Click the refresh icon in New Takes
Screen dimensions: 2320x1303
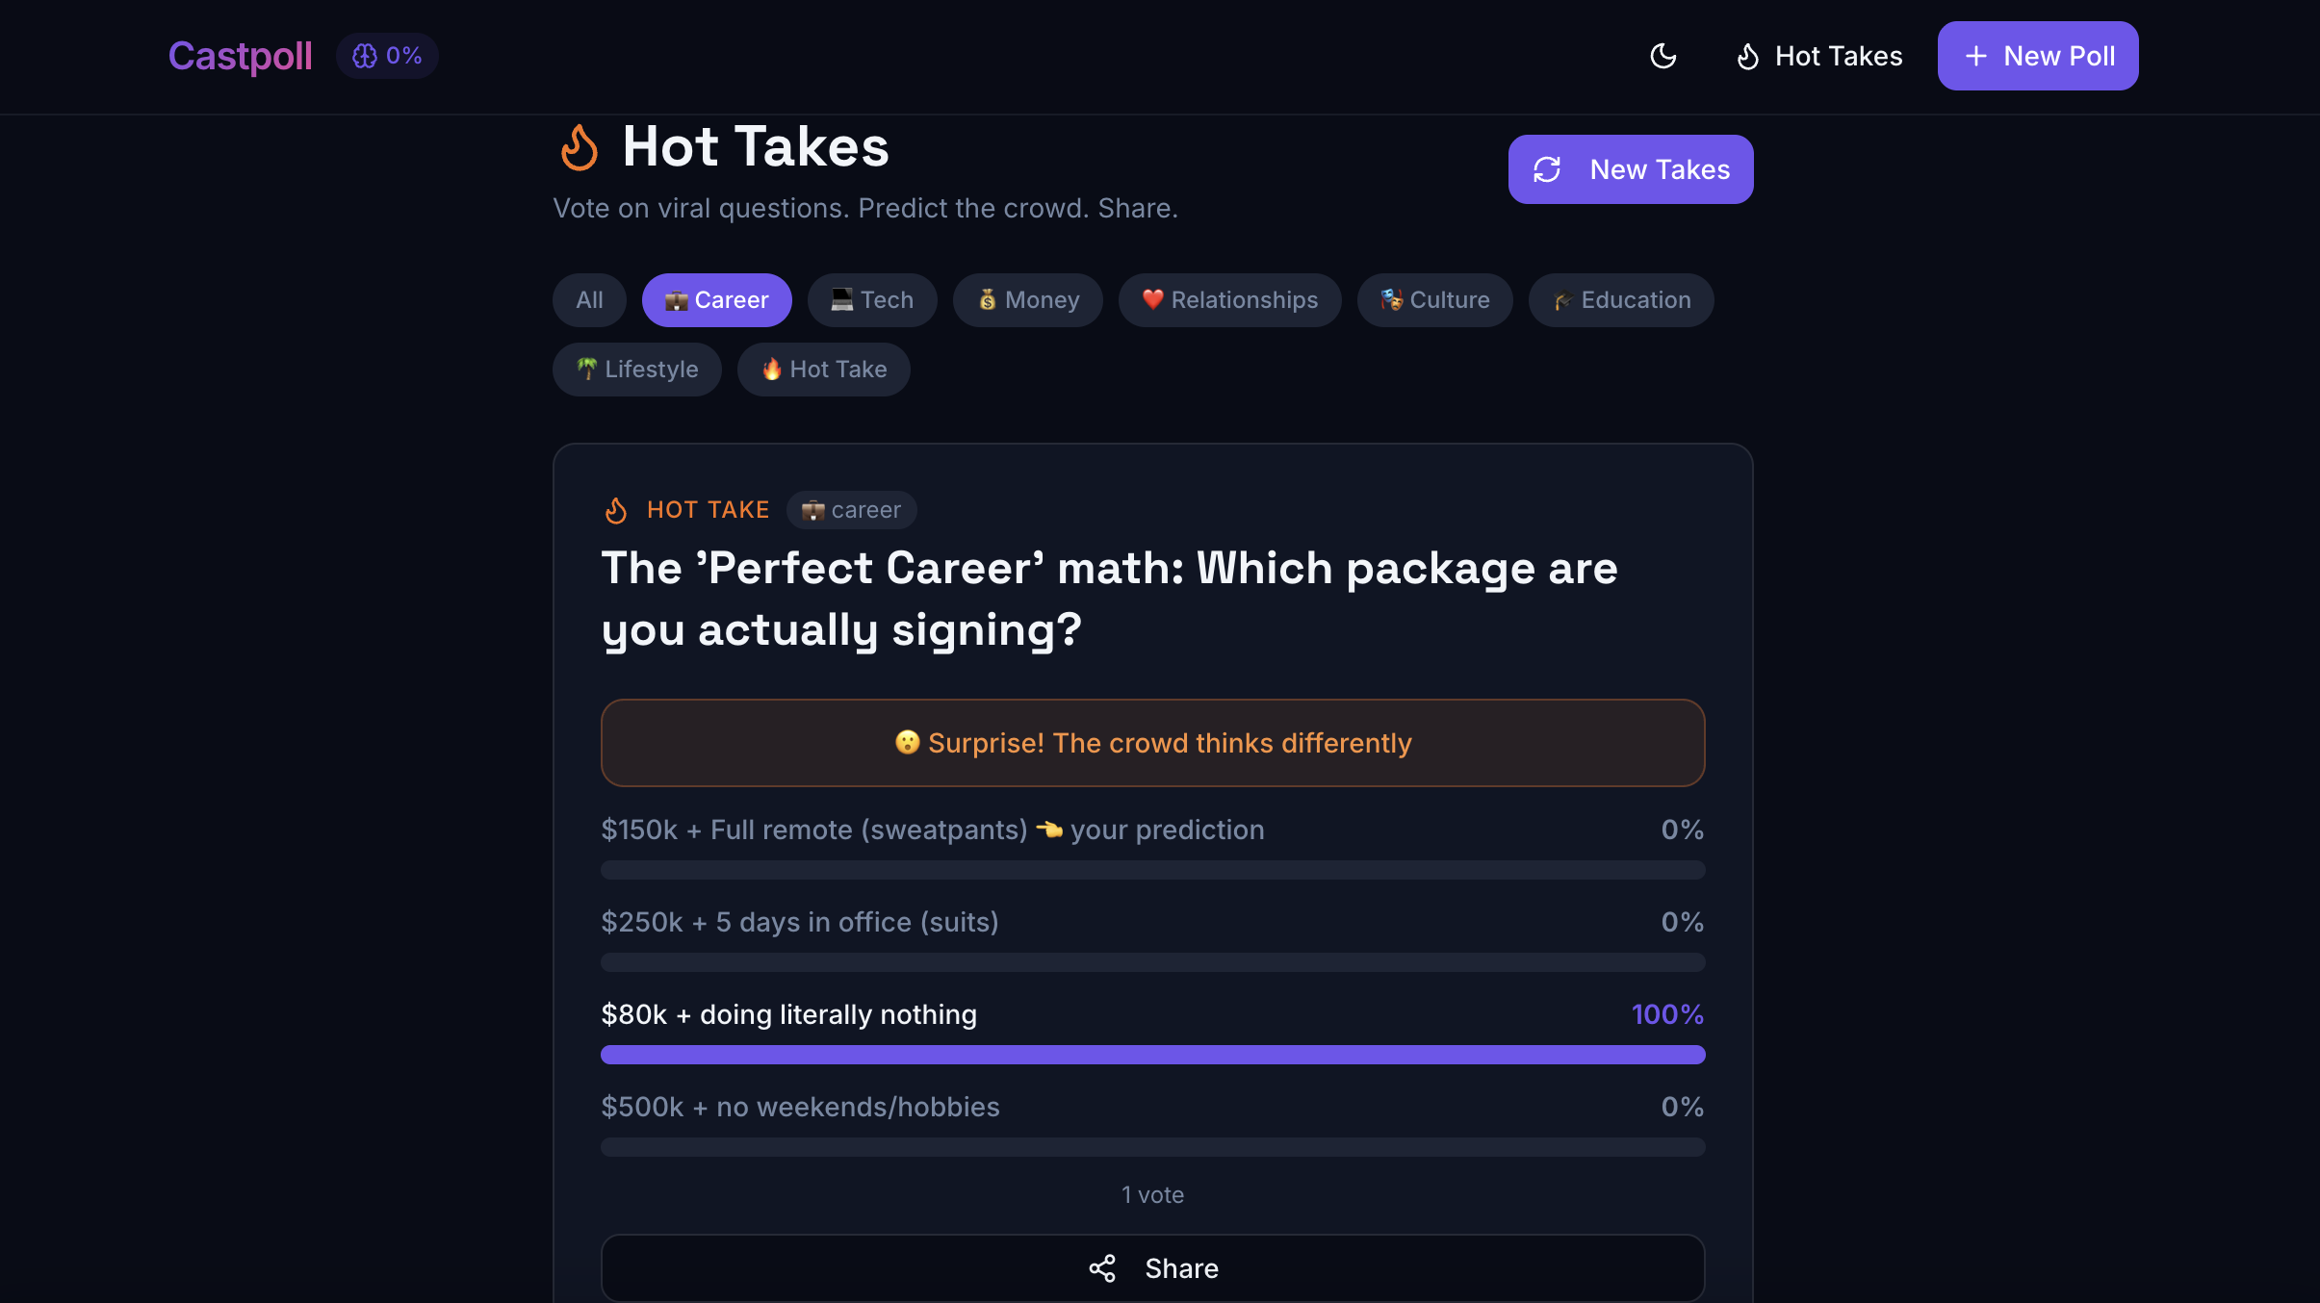coord(1547,169)
